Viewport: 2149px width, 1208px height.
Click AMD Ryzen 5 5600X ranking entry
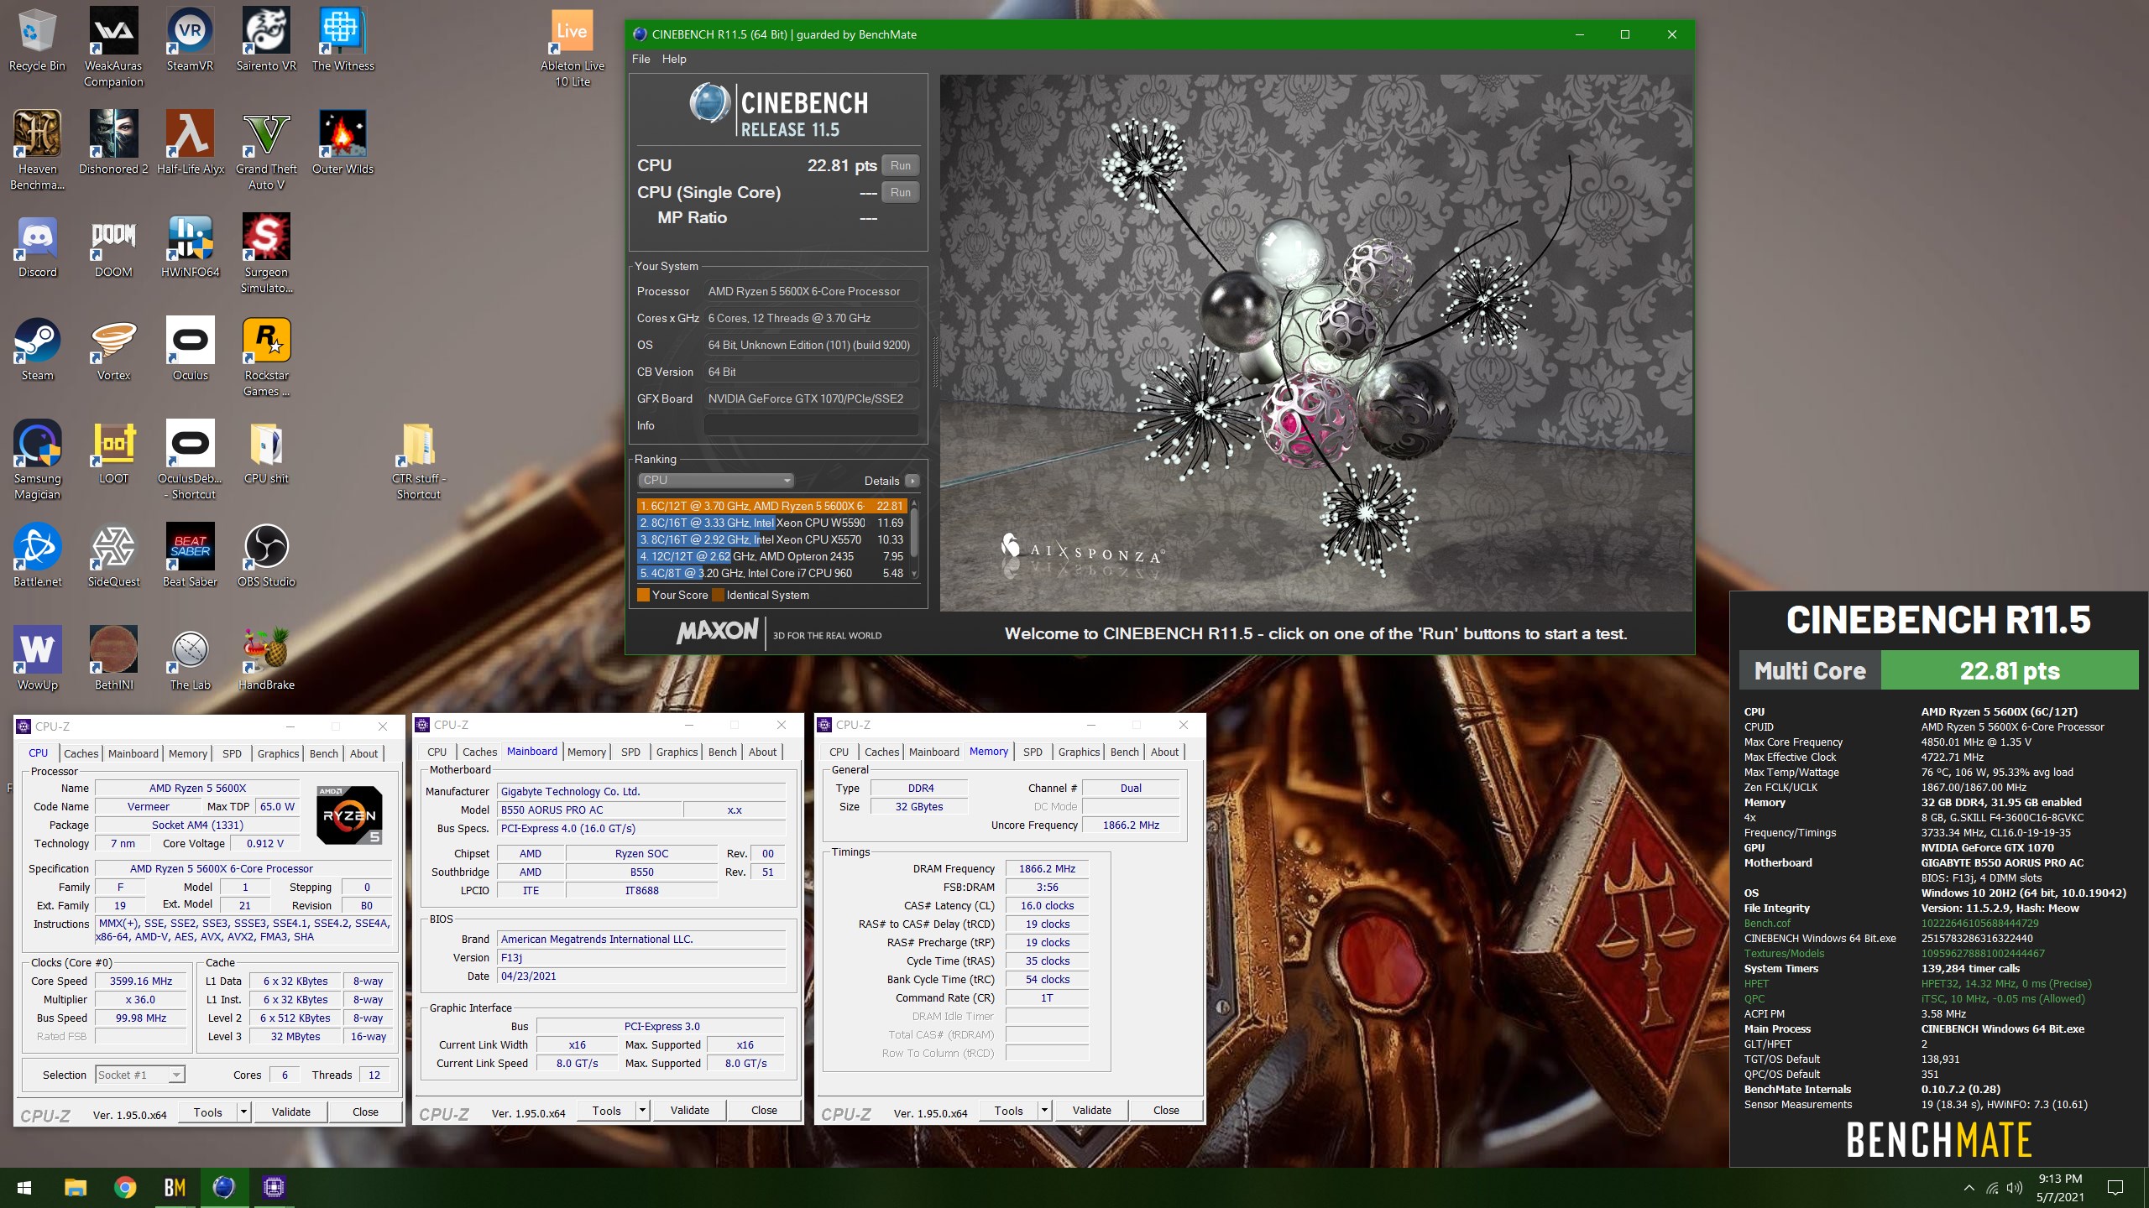point(771,506)
